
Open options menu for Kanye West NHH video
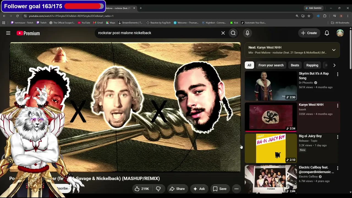tap(338, 106)
